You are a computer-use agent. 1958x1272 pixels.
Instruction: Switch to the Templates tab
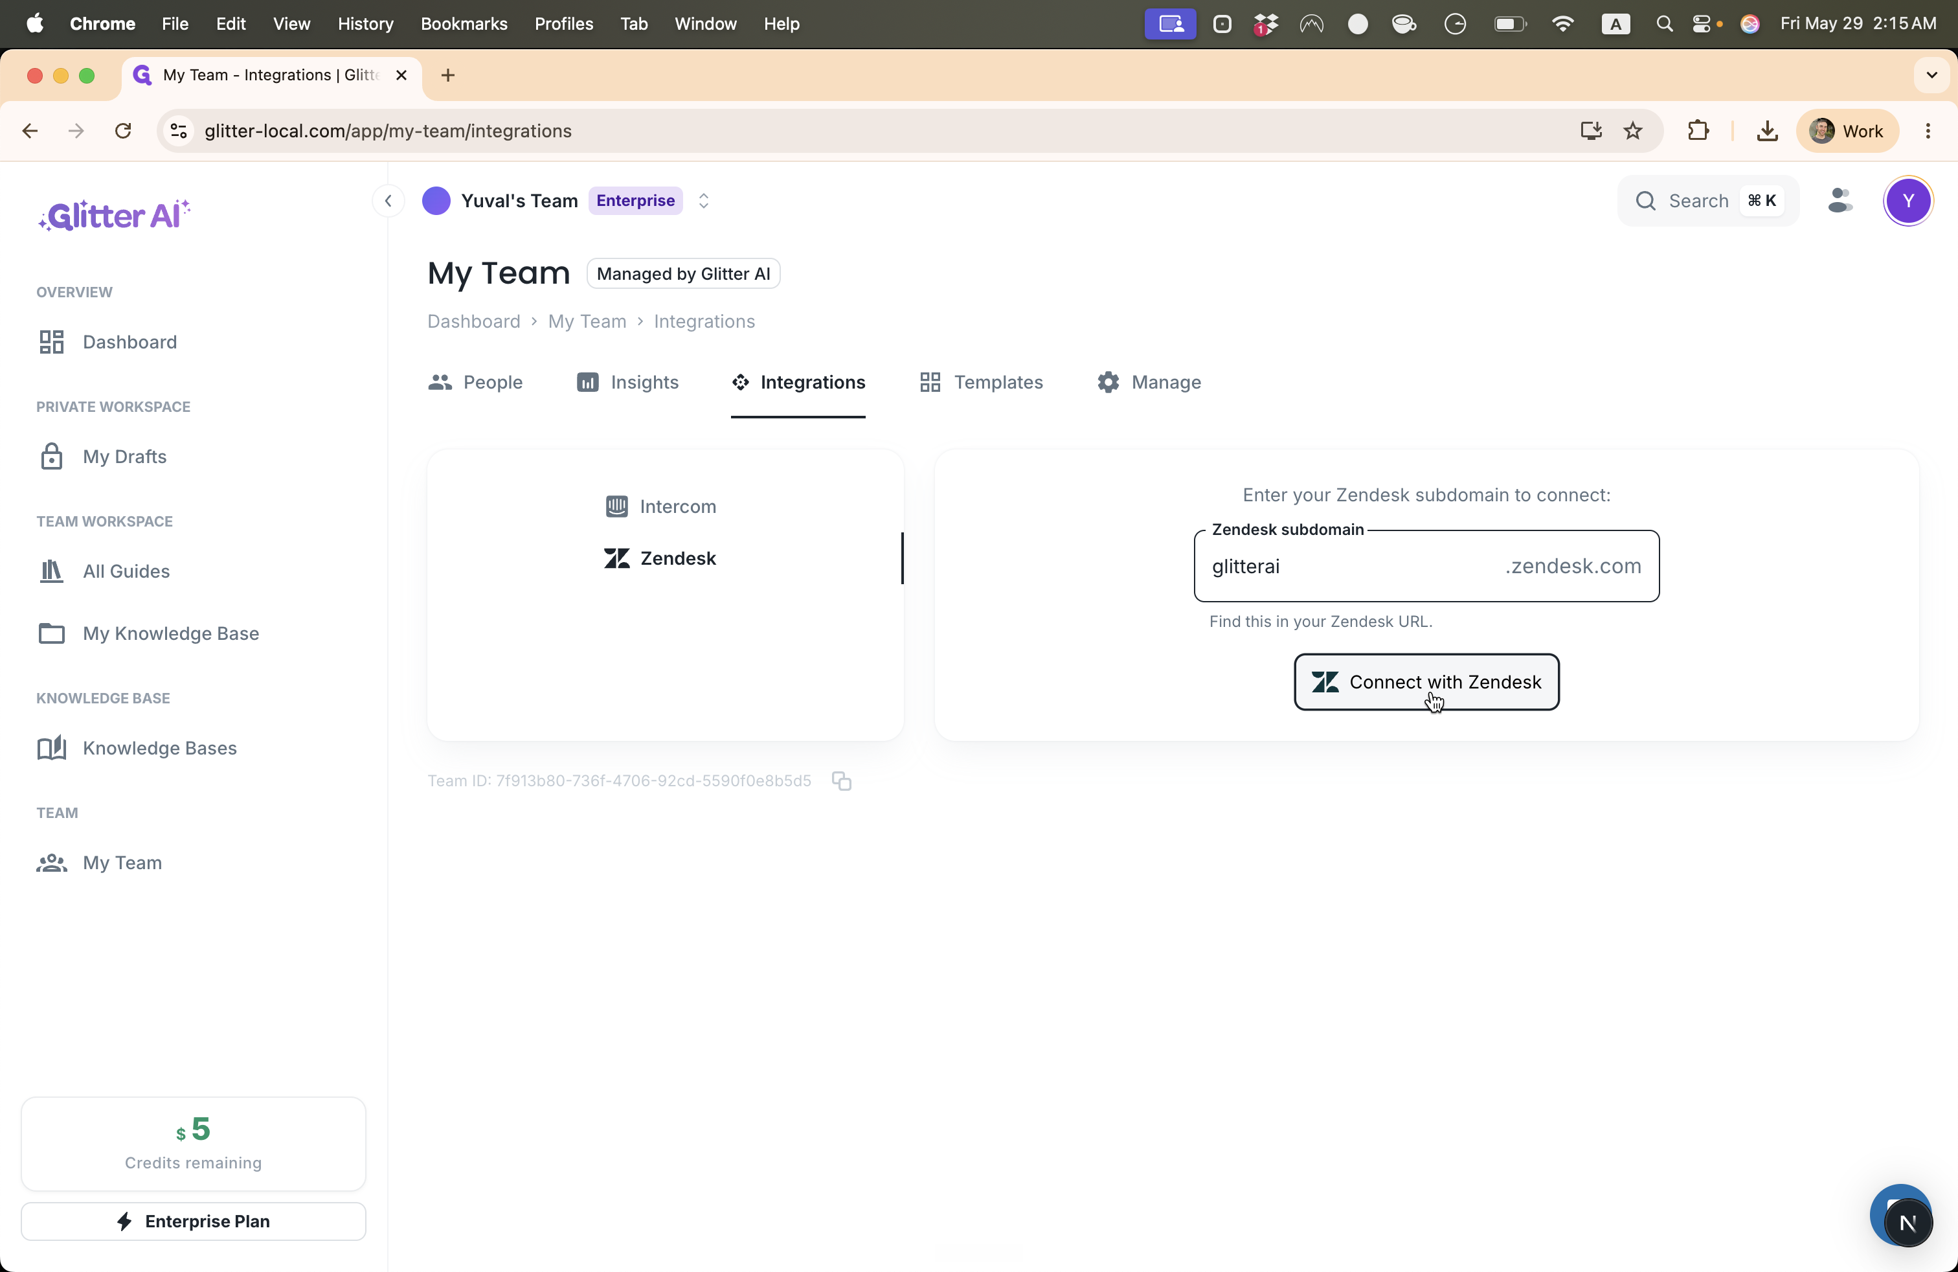982,383
